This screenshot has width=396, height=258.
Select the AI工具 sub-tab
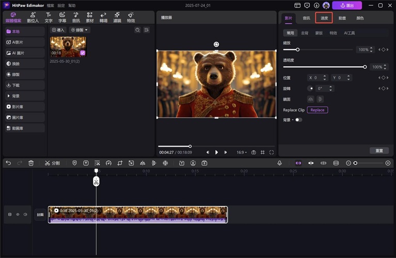pos(350,33)
